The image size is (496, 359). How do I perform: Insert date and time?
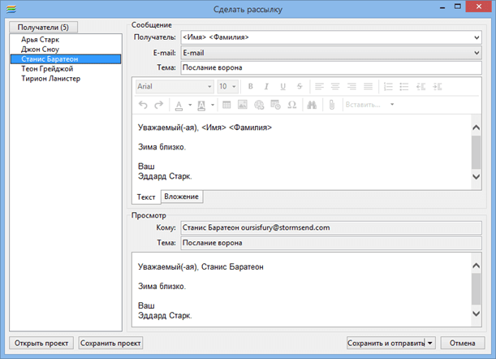tap(275, 105)
